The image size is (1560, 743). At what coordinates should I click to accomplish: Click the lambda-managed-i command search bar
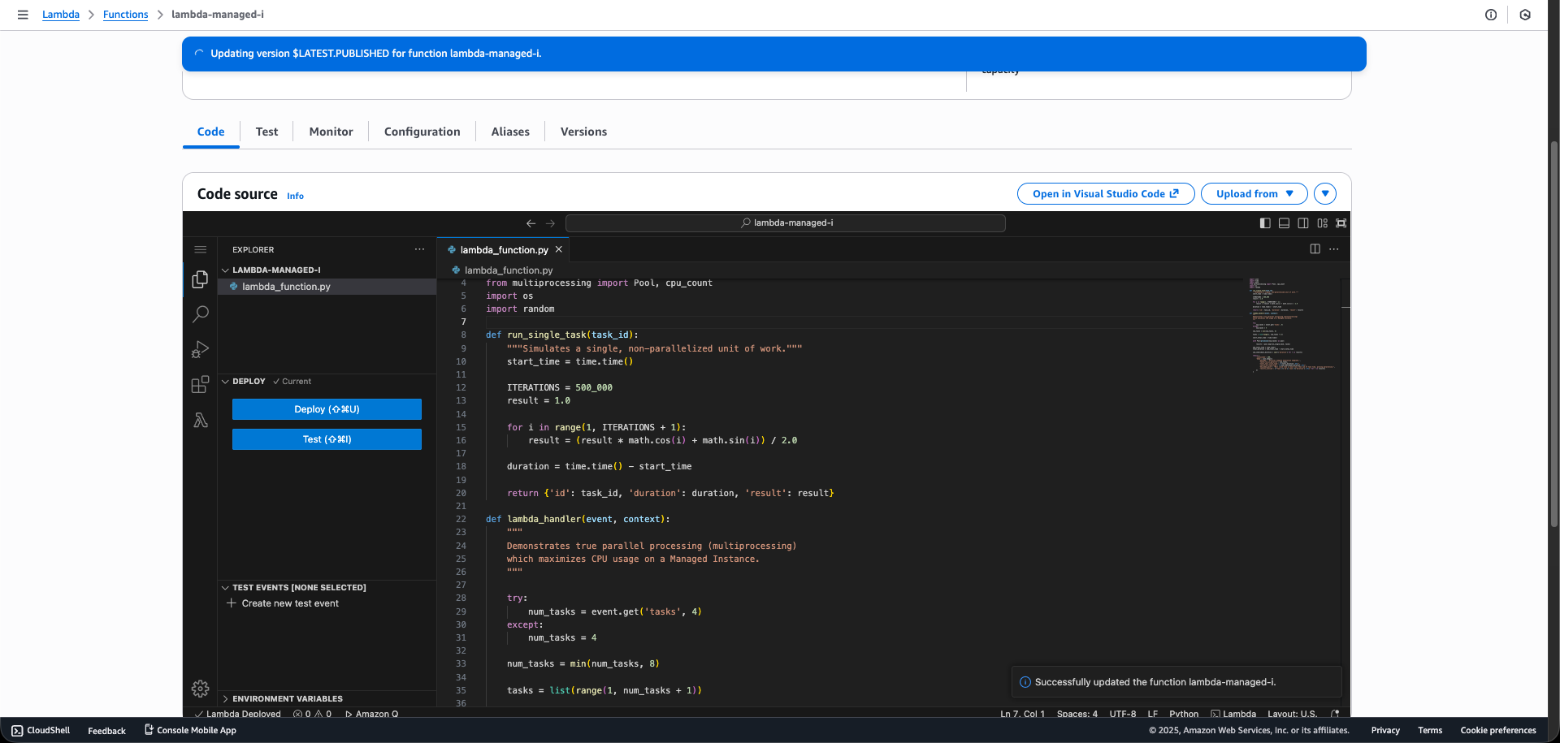pos(786,222)
